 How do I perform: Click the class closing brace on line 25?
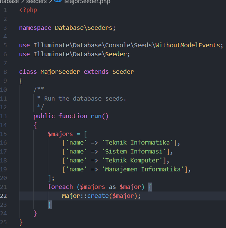point(21,222)
